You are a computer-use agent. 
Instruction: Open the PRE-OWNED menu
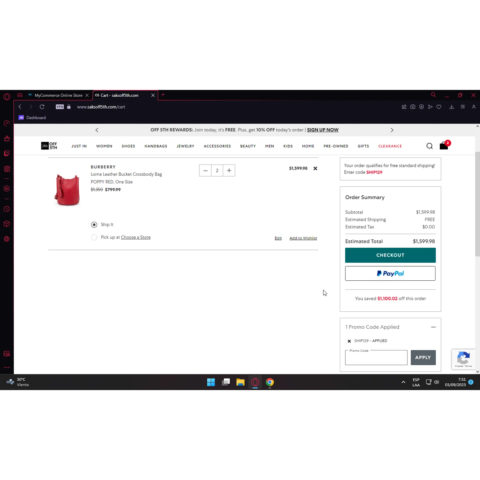(x=336, y=146)
